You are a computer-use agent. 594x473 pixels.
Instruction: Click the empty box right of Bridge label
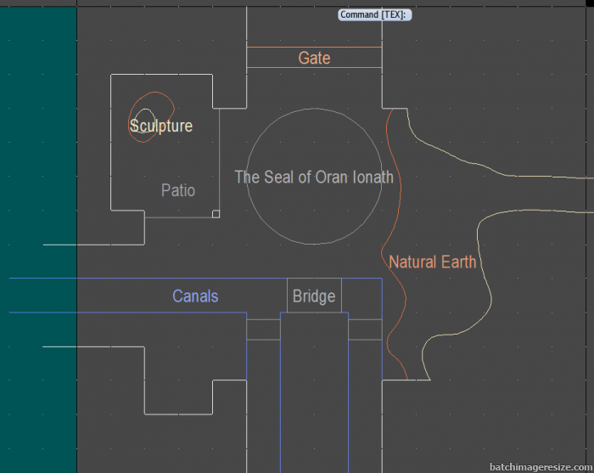coord(361,296)
